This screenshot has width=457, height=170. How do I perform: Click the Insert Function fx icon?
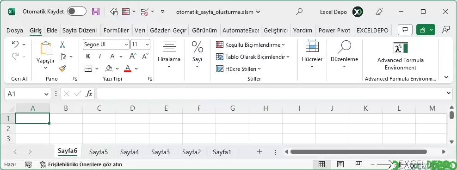point(89,94)
